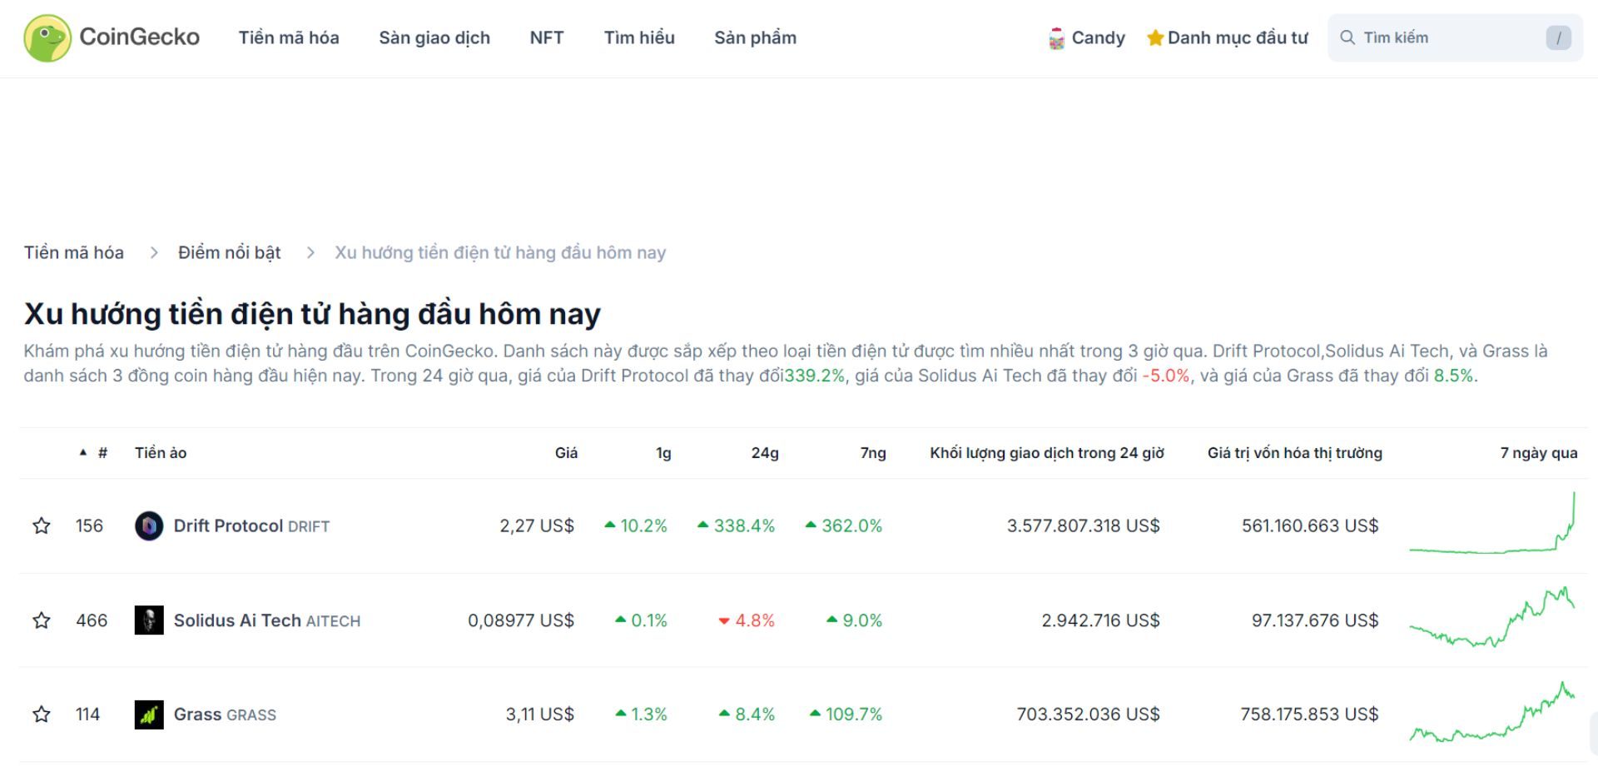Click the Solidus Ai Tech coin logo

click(150, 620)
